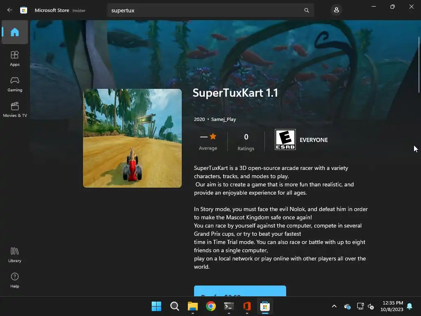421x316 pixels.
Task: Click the network display tray icon
Action: point(360,306)
